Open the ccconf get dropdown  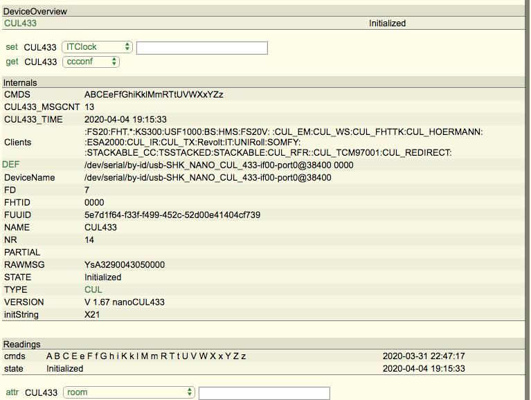tap(91, 62)
